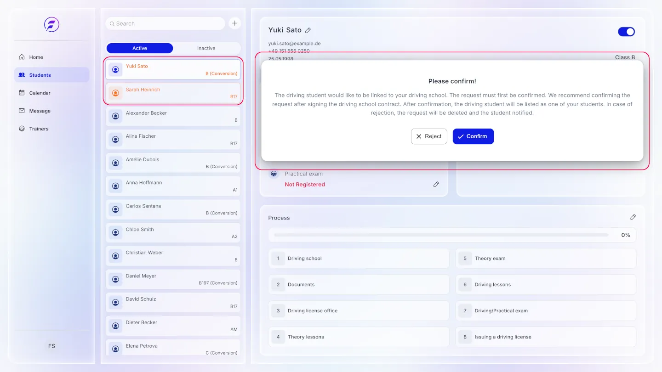Click the plus icon to add a student

pyautogui.click(x=234, y=23)
